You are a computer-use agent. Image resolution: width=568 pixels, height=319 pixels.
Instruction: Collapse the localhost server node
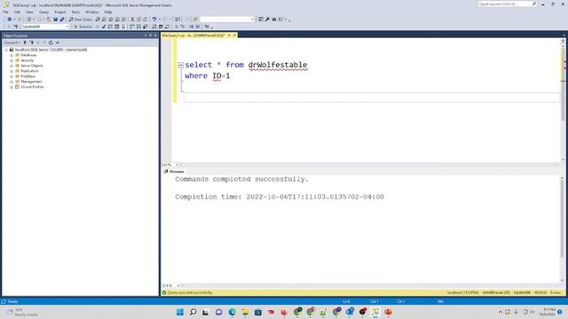pos(6,50)
